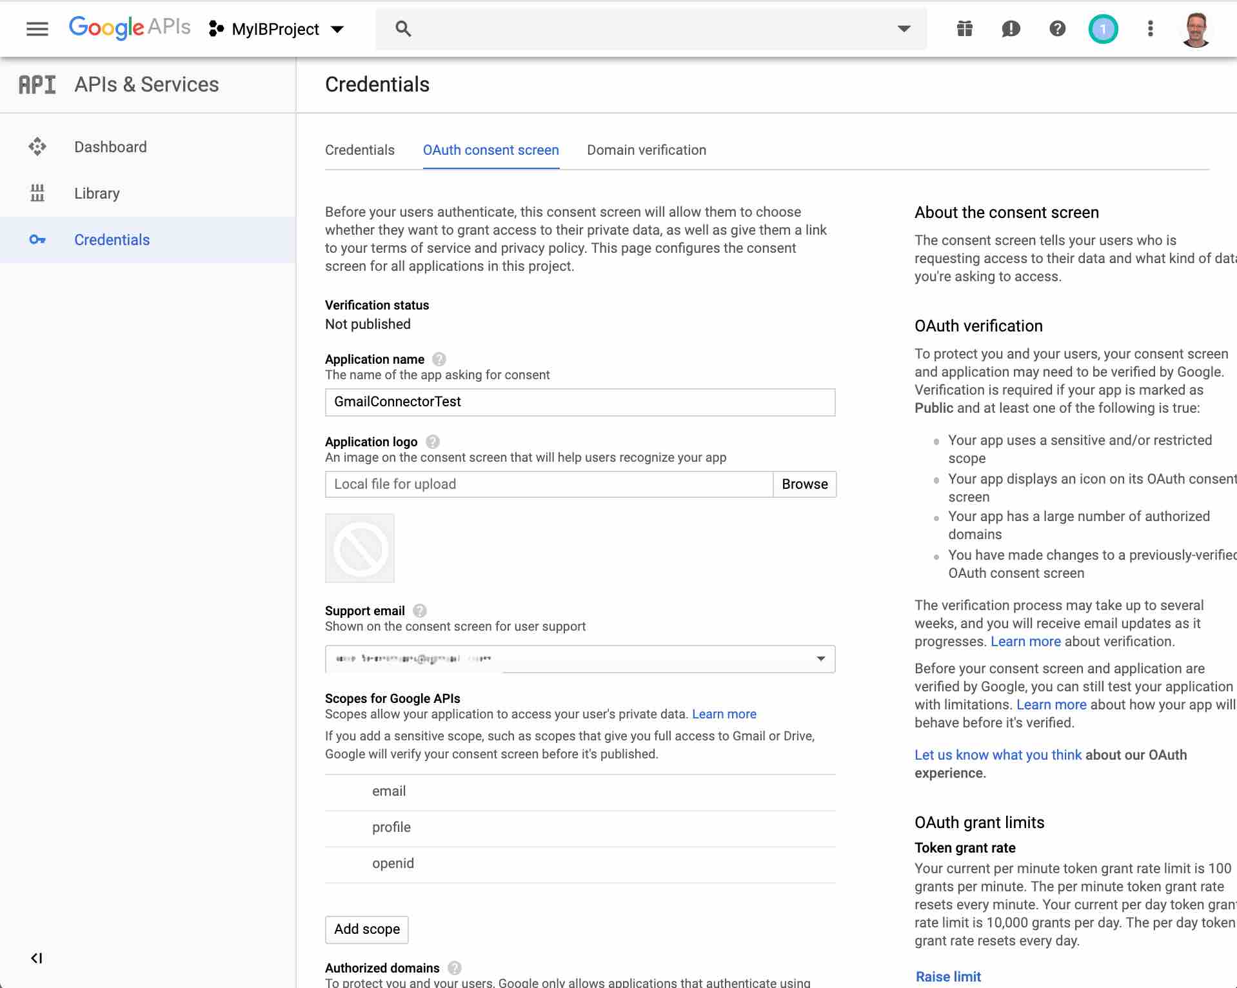Viewport: 1237px width, 988px height.
Task: Click the Add scope button
Action: (367, 929)
